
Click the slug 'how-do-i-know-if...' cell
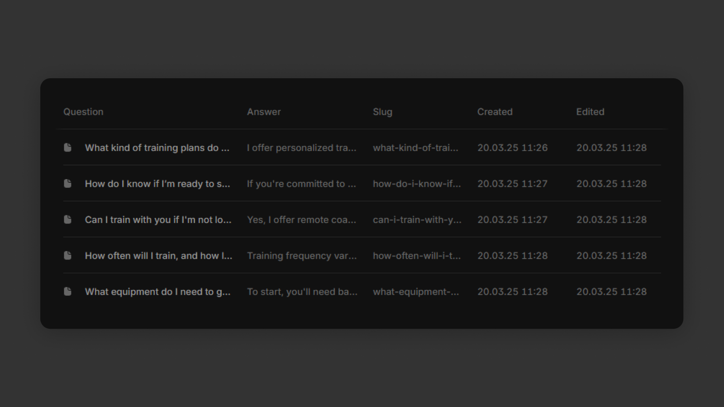click(x=416, y=184)
